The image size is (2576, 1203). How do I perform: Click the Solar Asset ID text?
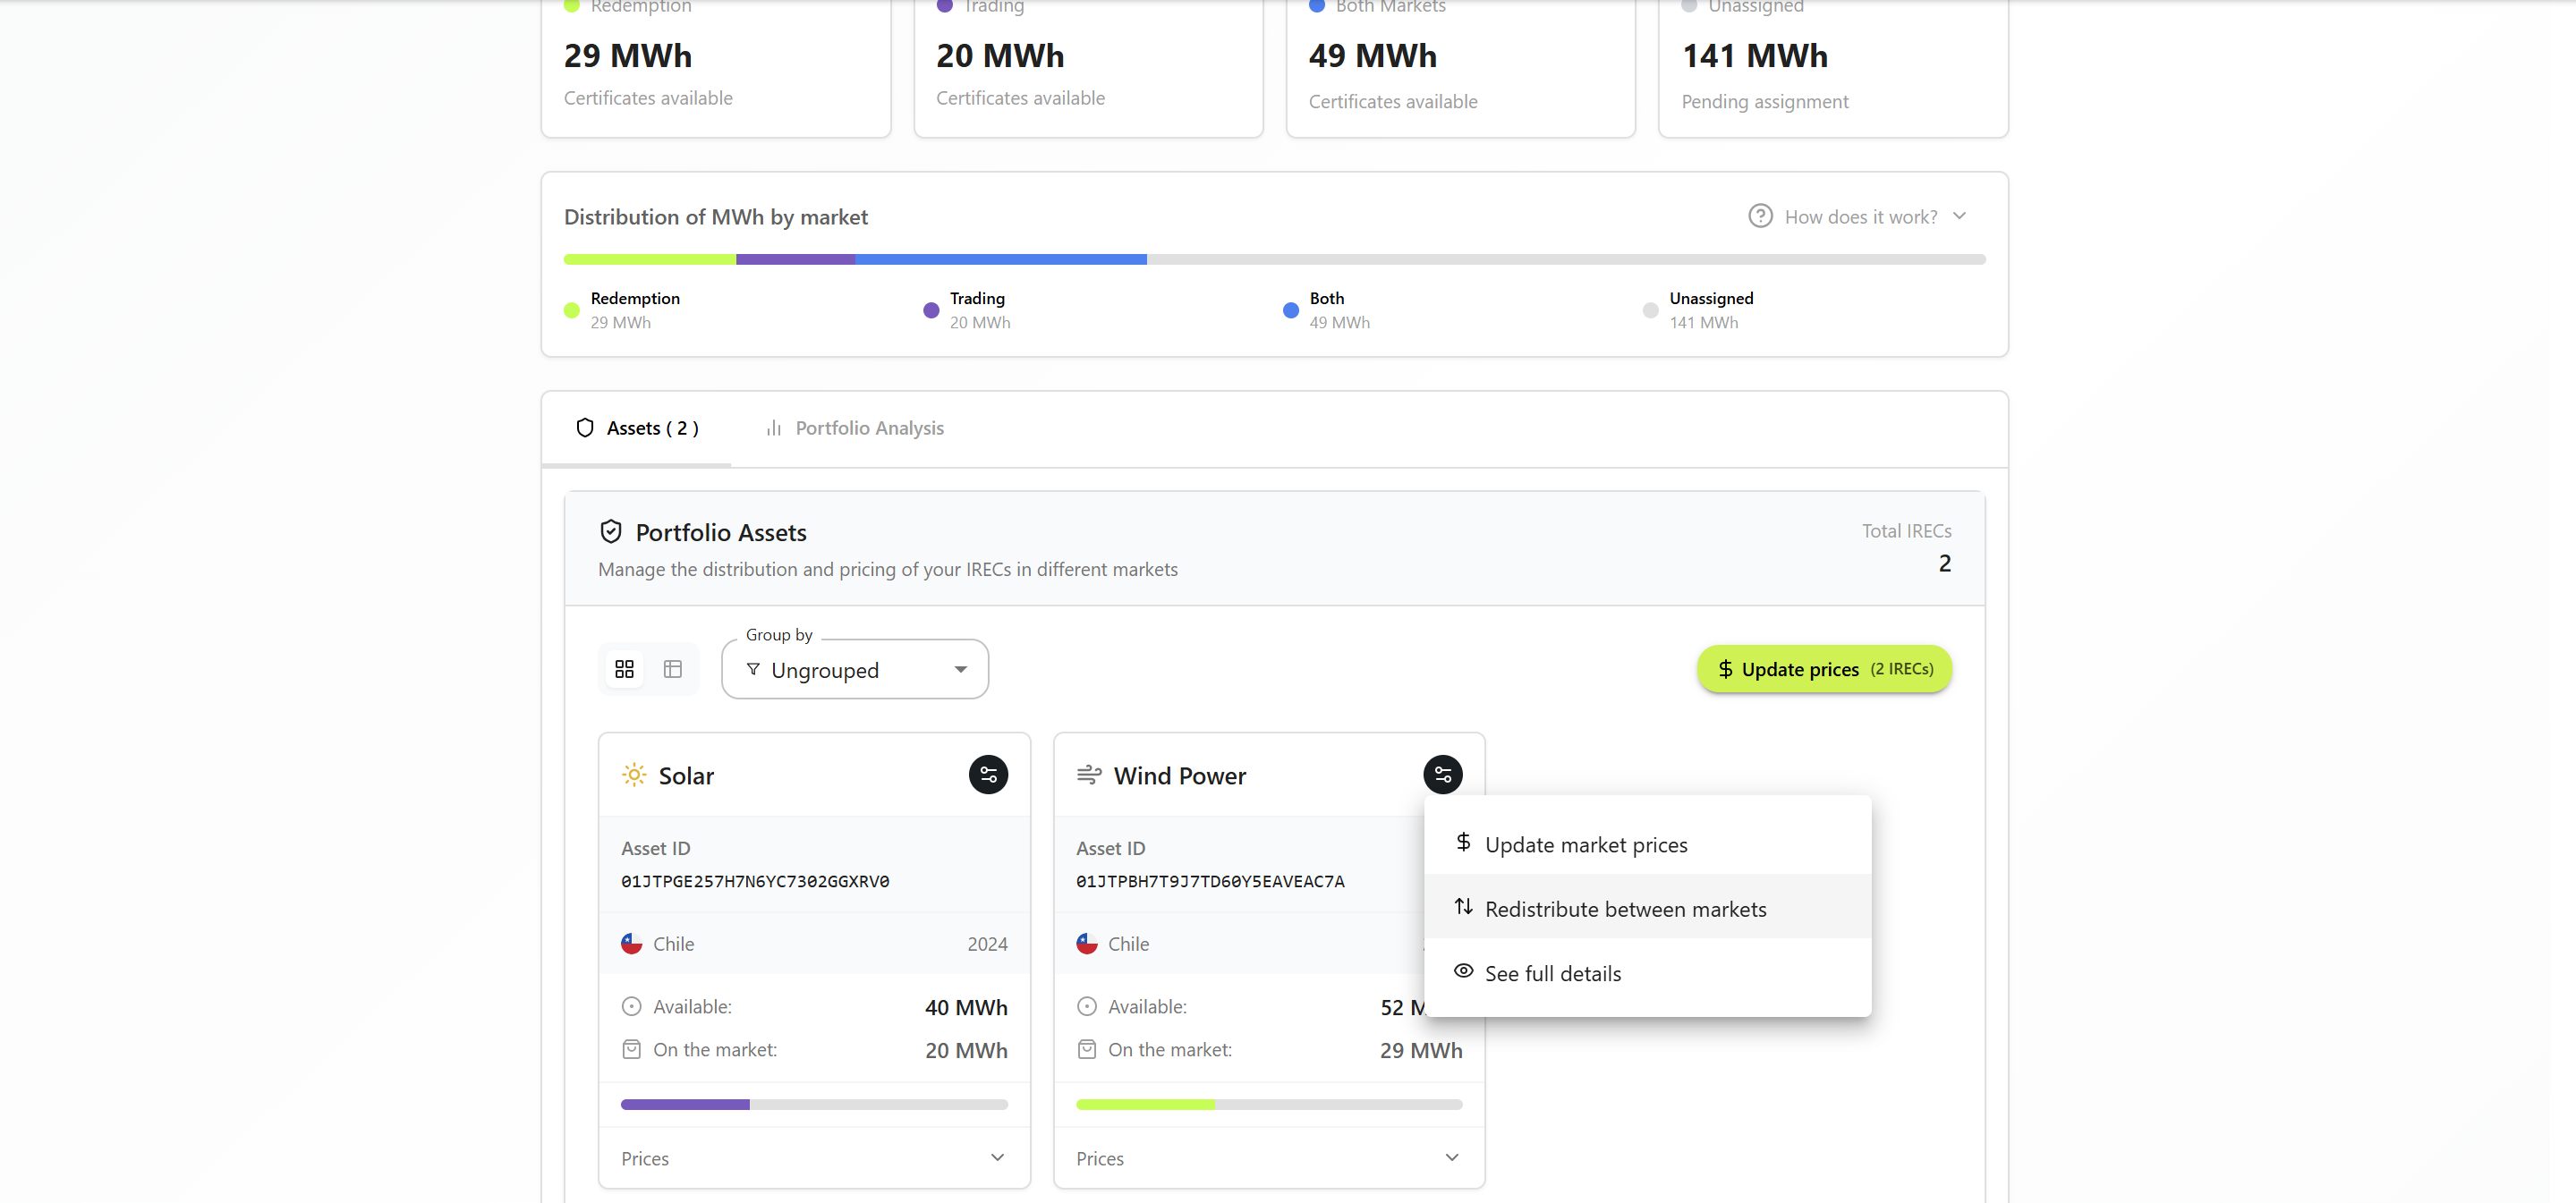(x=755, y=882)
